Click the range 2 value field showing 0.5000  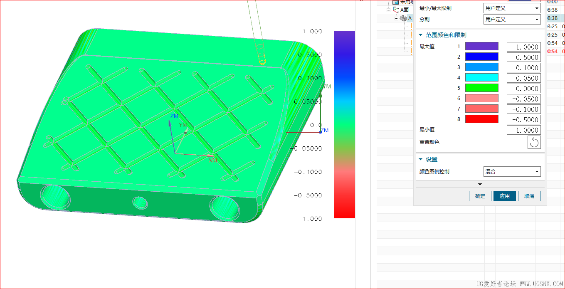pos(523,57)
